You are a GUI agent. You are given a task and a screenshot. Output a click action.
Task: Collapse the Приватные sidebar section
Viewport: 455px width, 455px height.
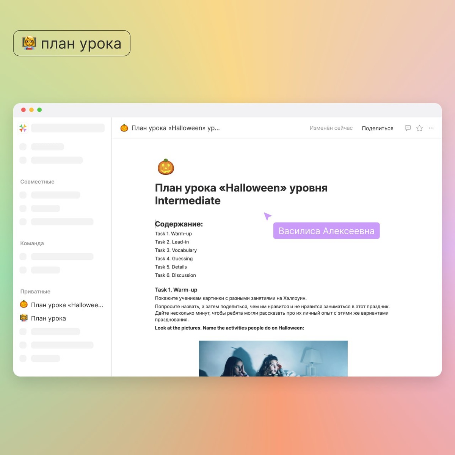click(x=35, y=291)
